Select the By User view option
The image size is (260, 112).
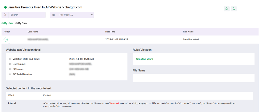pos(7,23)
